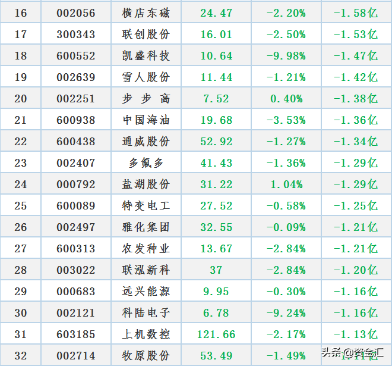Select stock code 002407
This screenshot has width=392, height=366.
point(76,163)
